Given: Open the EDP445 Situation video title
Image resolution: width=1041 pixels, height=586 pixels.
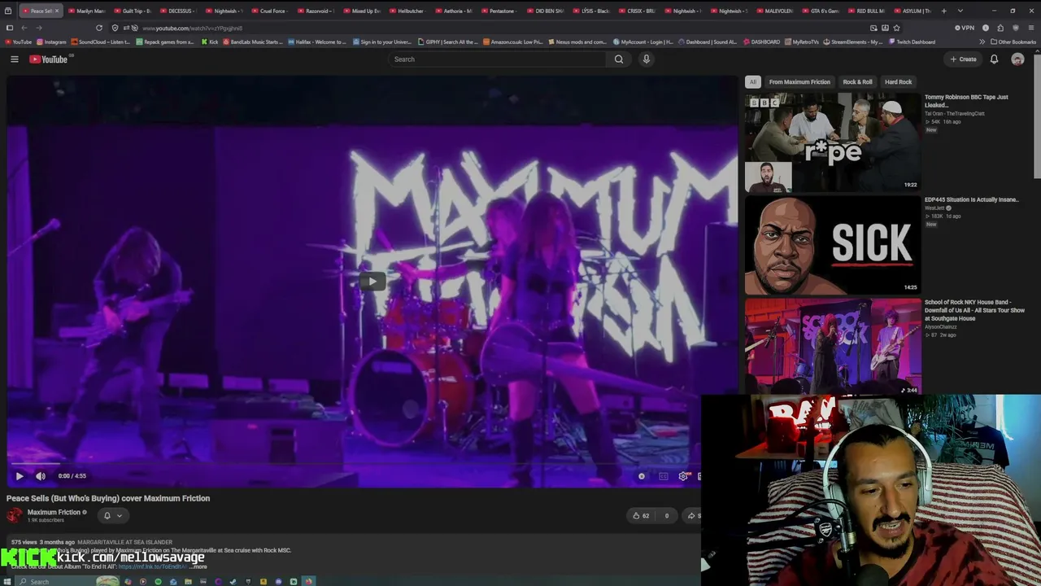Looking at the screenshot, I should (971, 199).
